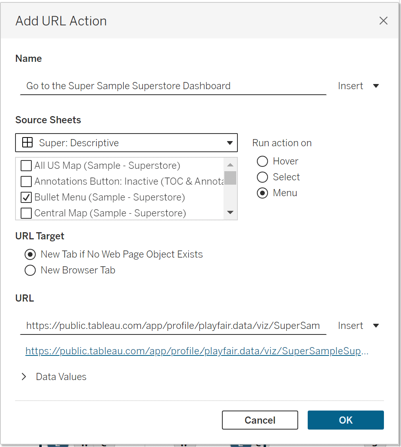Select the Select run action option

click(262, 177)
